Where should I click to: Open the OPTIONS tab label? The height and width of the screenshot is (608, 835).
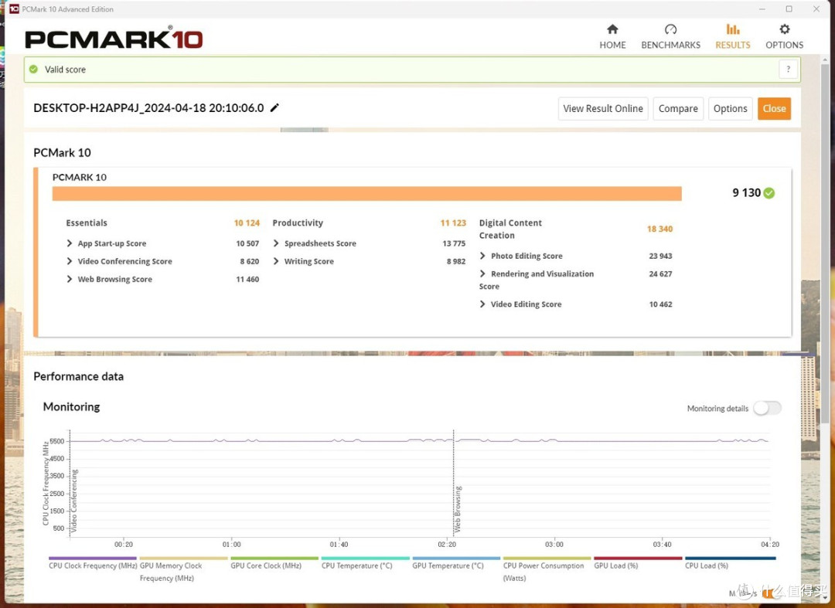point(785,46)
